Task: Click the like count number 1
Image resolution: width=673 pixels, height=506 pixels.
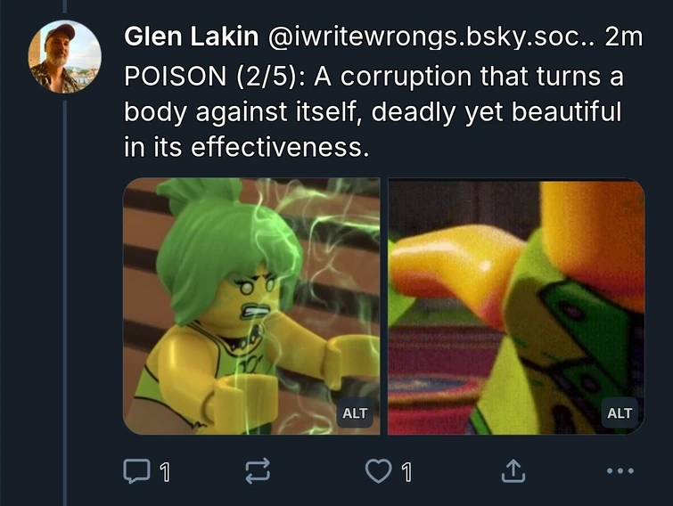Action: click(406, 472)
